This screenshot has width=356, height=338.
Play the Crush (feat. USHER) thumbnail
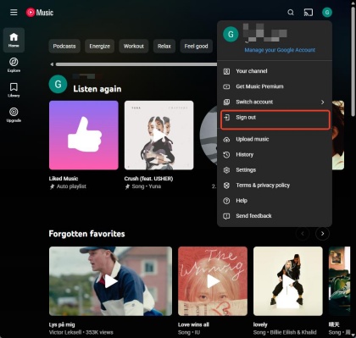pos(159,136)
